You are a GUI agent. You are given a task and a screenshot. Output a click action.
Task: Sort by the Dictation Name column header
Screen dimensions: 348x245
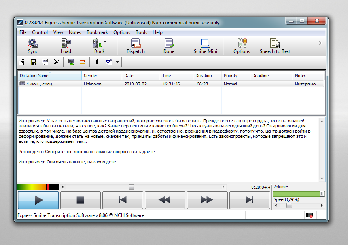pyautogui.click(x=50, y=76)
